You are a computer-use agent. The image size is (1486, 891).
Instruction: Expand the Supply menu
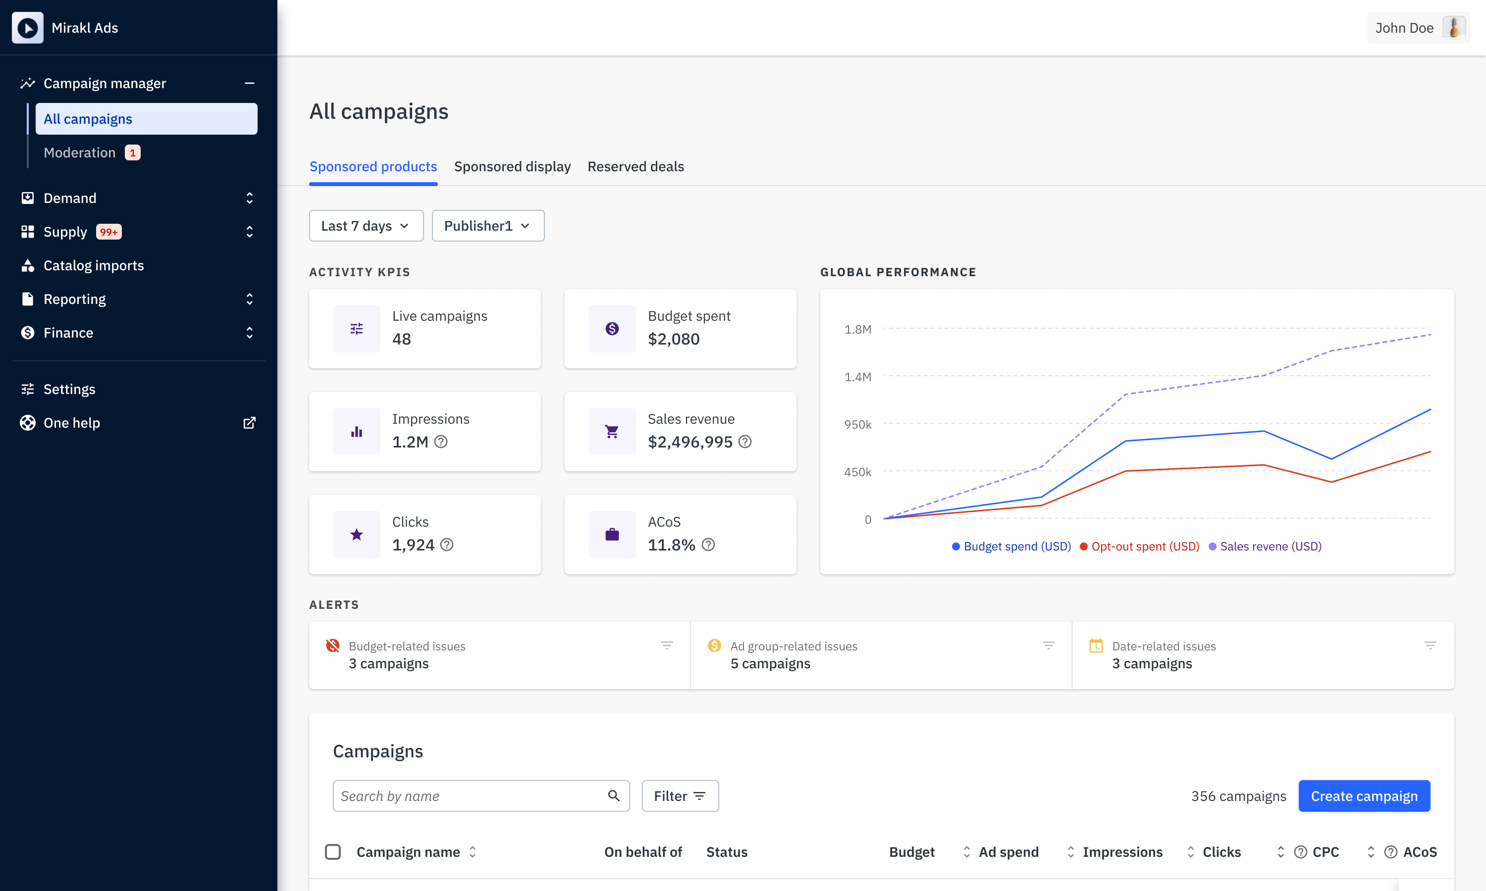249,232
